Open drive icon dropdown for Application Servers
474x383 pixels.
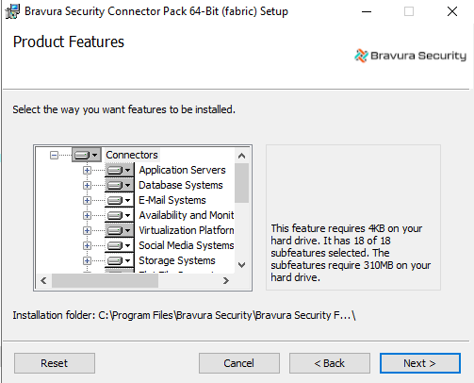[120, 170]
